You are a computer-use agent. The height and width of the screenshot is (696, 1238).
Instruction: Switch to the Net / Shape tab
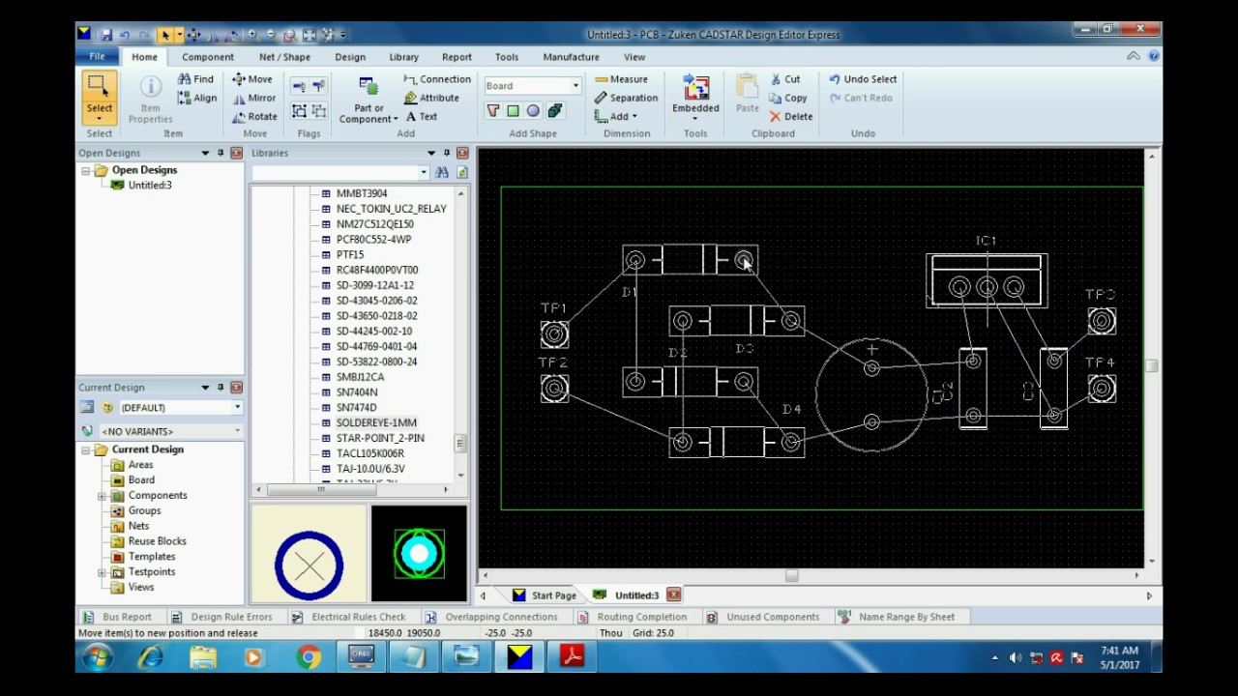284,57
